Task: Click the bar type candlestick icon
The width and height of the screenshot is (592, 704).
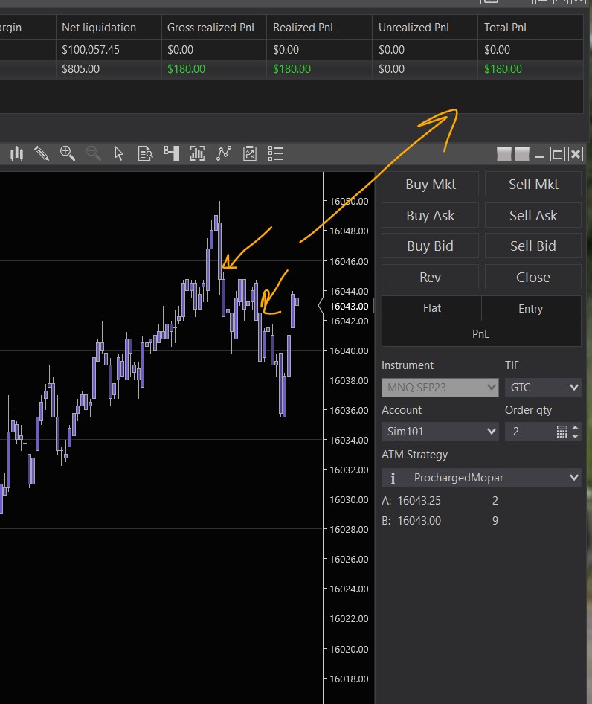Action: pos(16,154)
